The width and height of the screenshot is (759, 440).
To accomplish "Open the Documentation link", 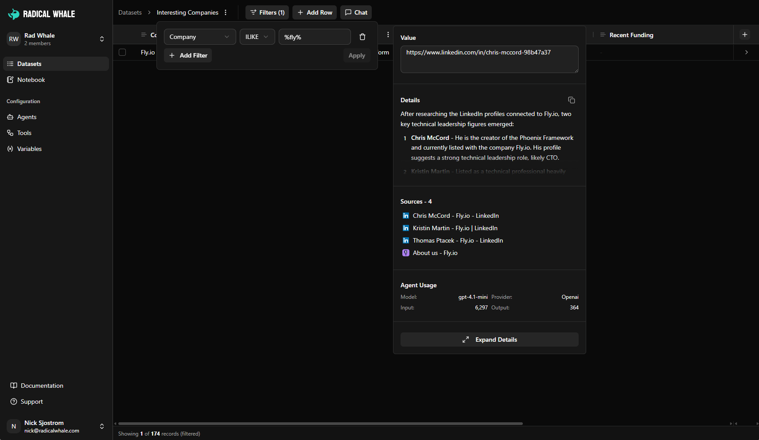I will point(56,386).
